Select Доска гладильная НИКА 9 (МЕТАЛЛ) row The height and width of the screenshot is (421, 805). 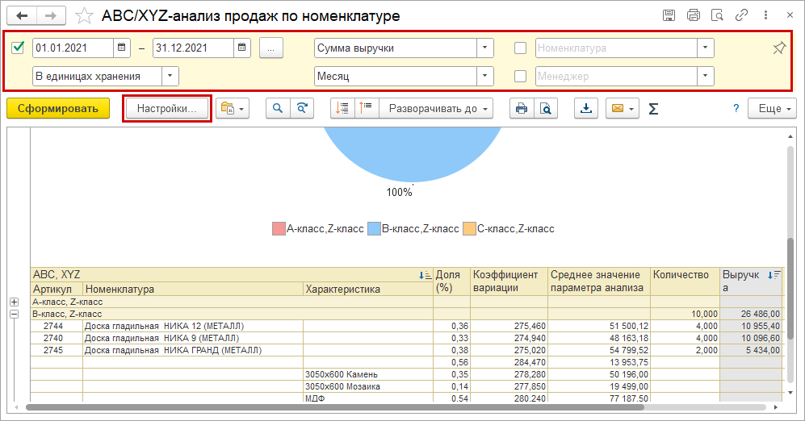pyautogui.click(x=407, y=339)
